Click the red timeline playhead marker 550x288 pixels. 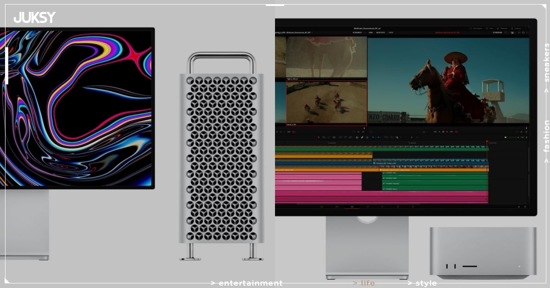click(x=487, y=142)
